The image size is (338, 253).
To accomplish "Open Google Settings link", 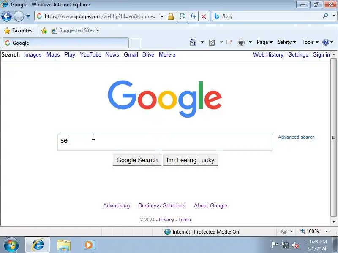I will [x=298, y=55].
